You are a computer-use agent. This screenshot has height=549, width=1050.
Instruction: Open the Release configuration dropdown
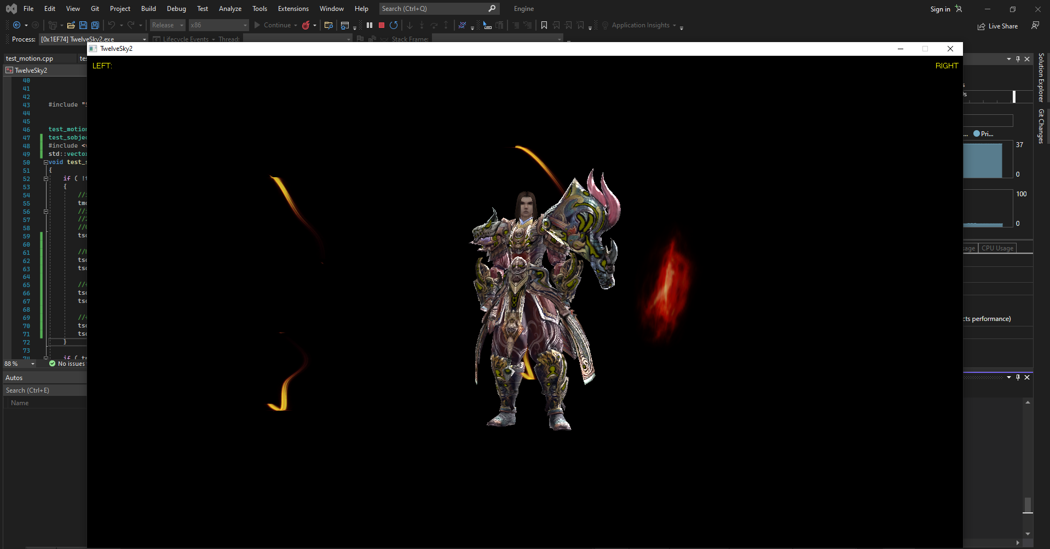coord(168,25)
